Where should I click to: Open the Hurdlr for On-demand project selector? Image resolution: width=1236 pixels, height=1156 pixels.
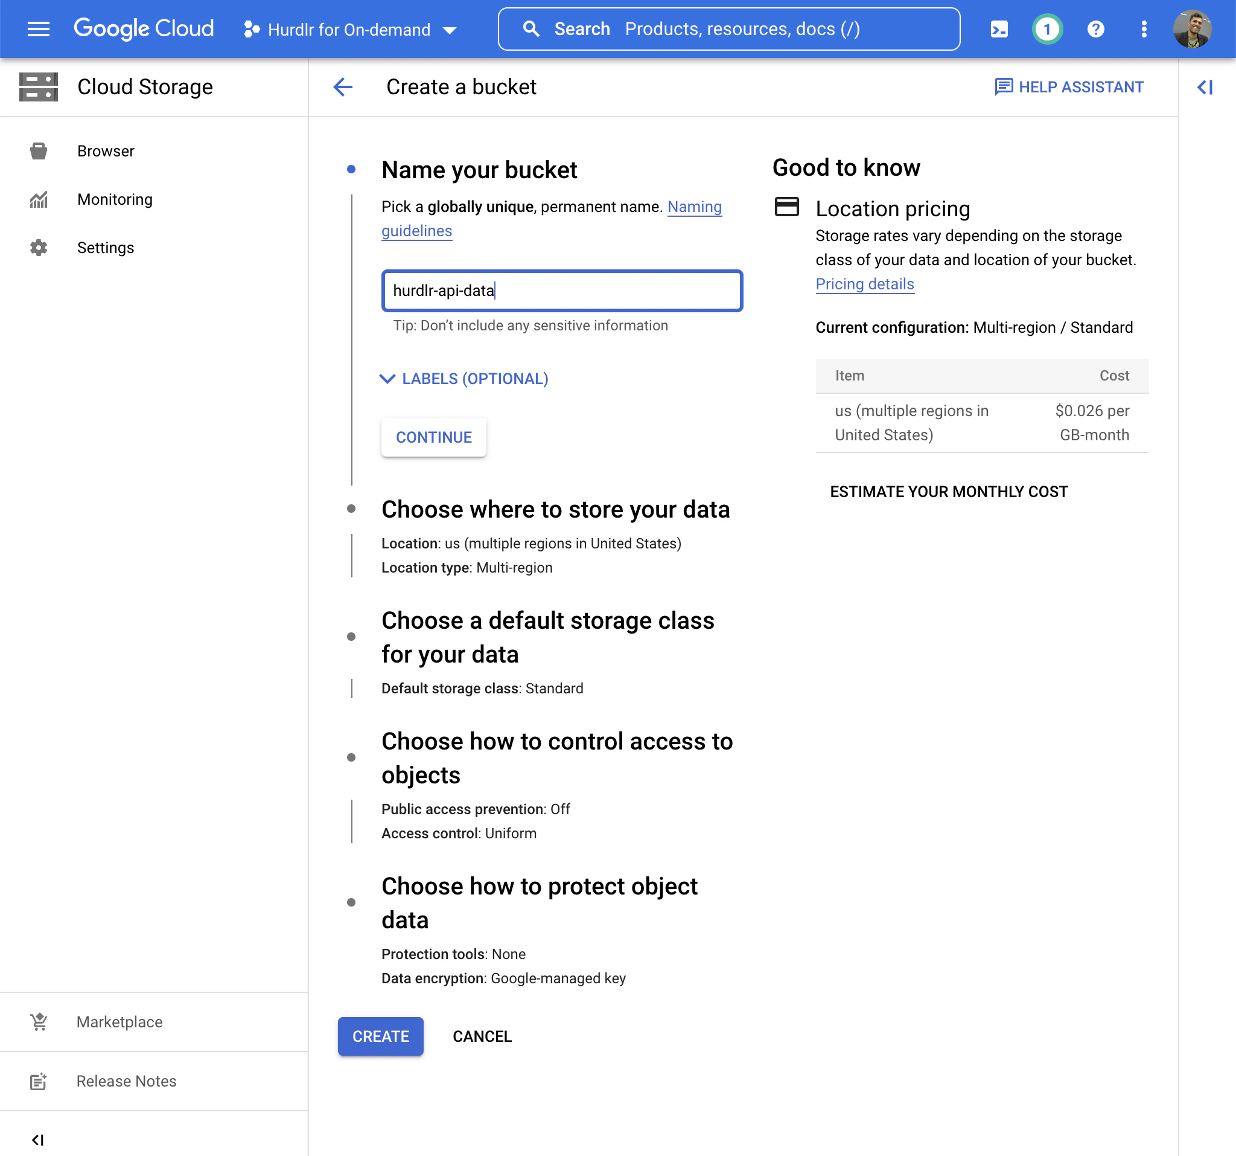tap(351, 29)
